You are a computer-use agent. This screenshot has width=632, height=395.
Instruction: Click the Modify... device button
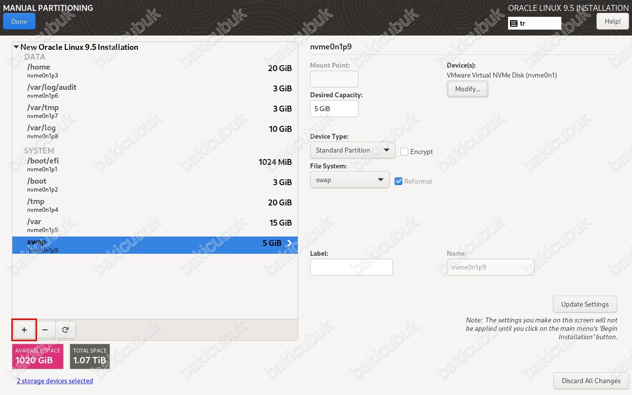[468, 89]
